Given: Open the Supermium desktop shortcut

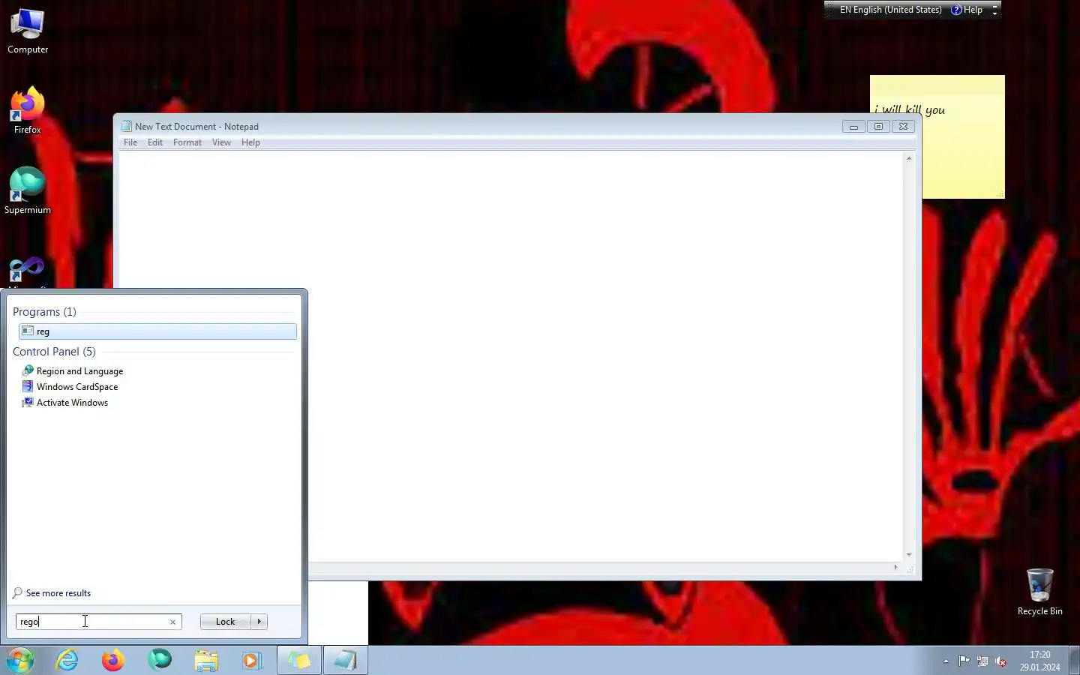Looking at the screenshot, I should point(28,191).
